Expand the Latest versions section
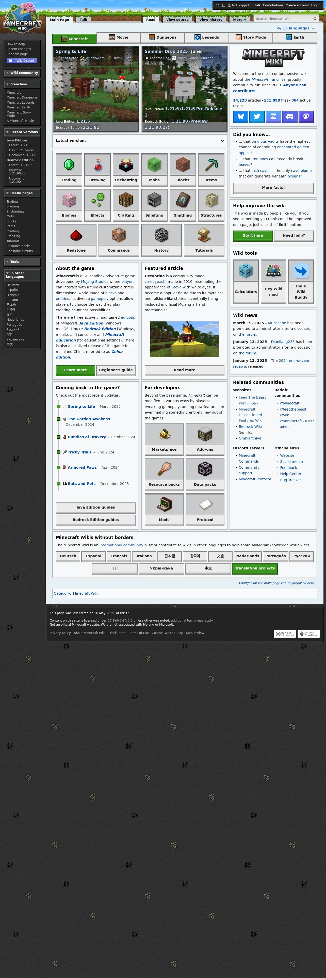Viewport: 326px width, 978px height. point(140,141)
